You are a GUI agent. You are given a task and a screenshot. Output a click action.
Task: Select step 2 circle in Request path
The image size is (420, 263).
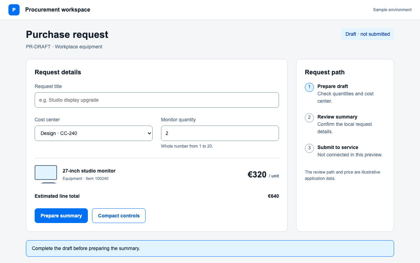click(x=309, y=118)
